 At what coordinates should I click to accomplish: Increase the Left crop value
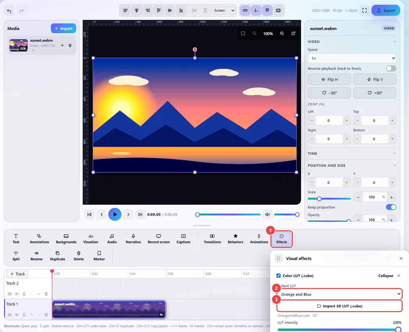(x=347, y=121)
